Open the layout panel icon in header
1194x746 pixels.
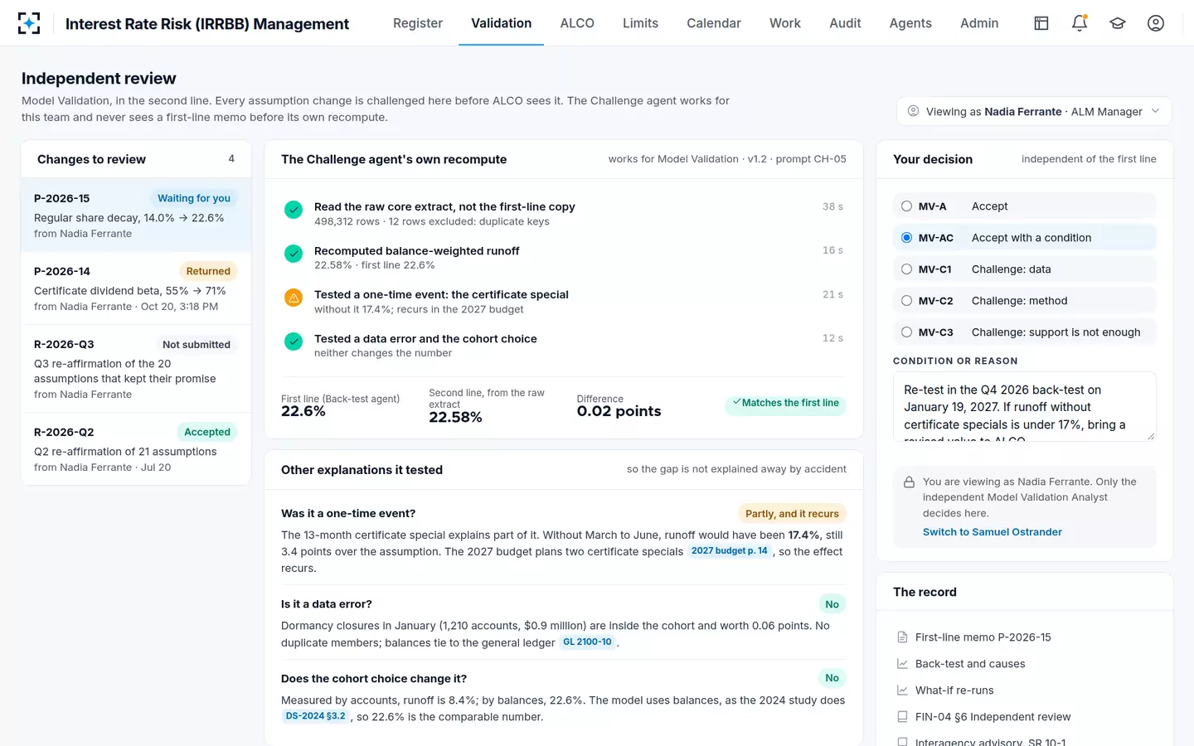click(x=1041, y=23)
